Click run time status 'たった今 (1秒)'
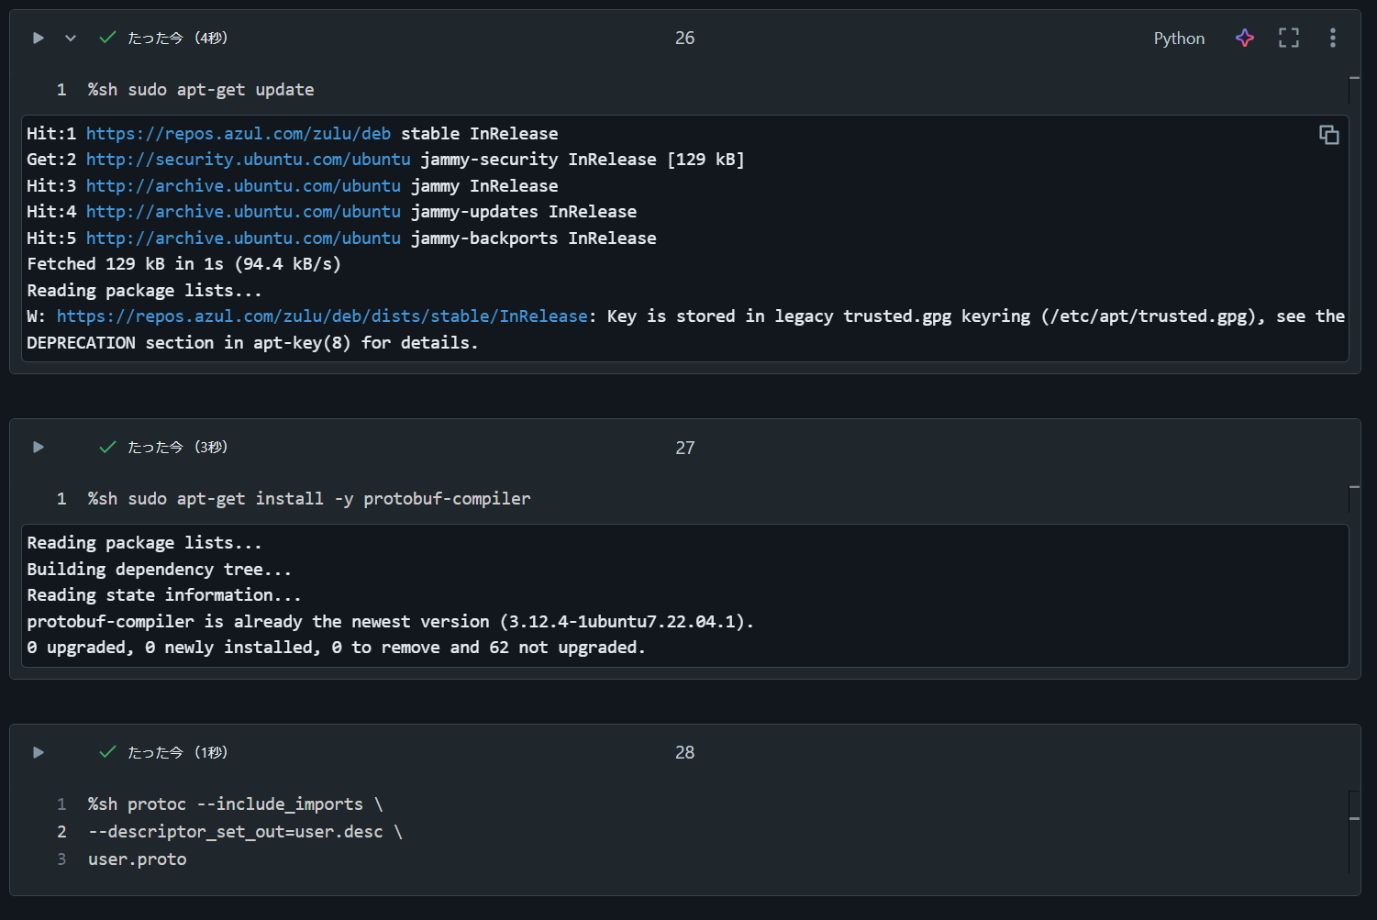1377x920 pixels. pyautogui.click(x=178, y=752)
